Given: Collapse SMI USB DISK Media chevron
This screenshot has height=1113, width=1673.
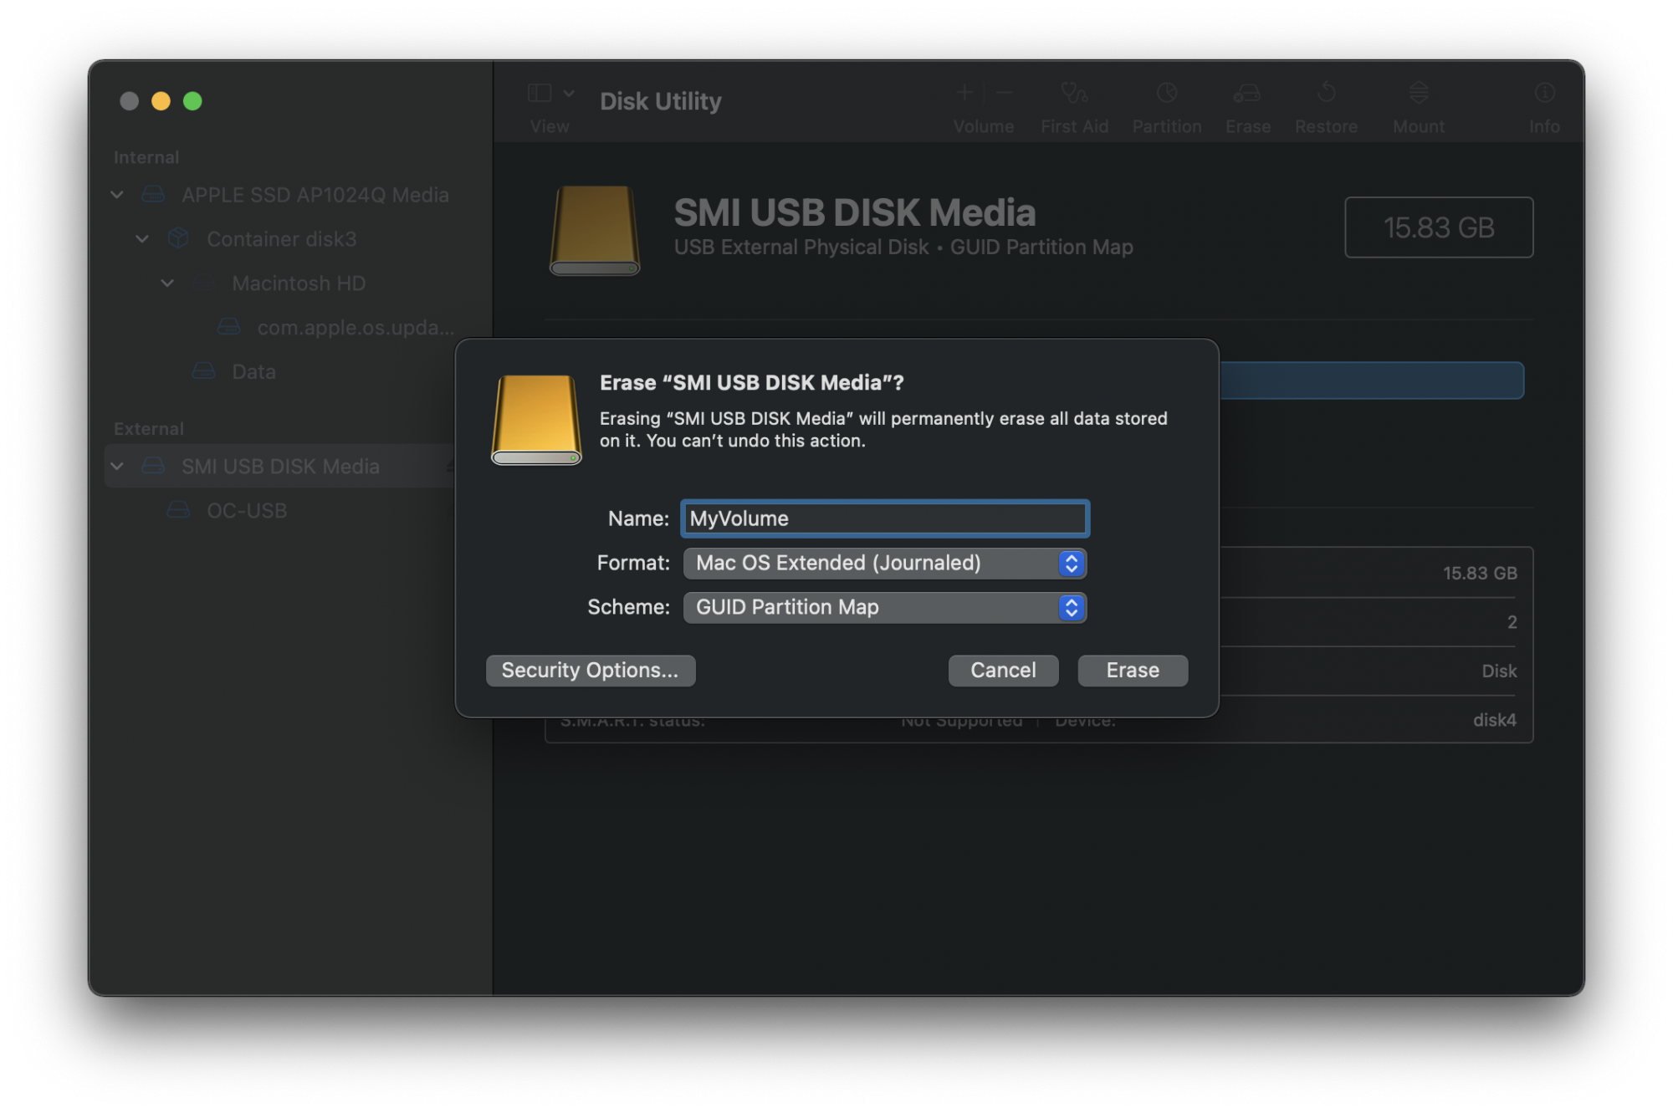Looking at the screenshot, I should click(117, 467).
